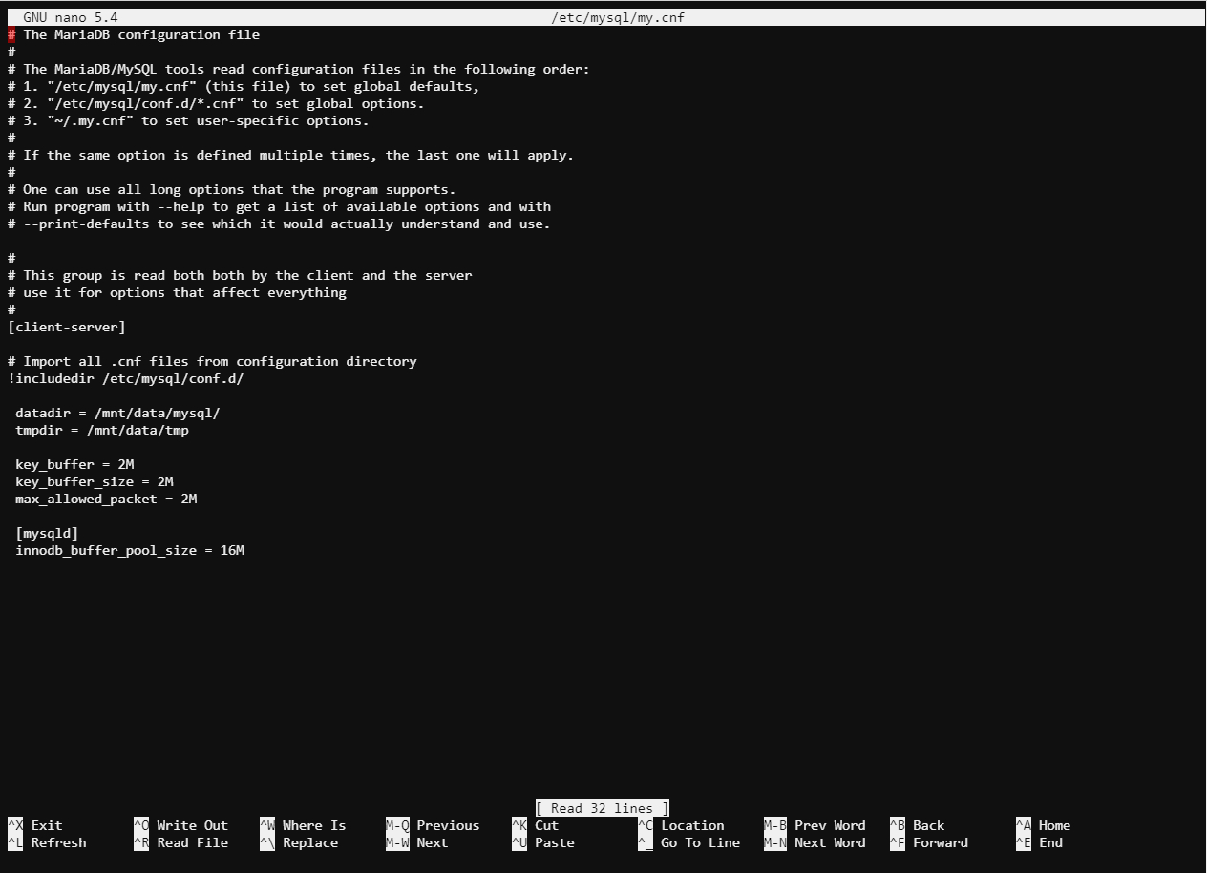Click the M-N Next Word shortcut
1207x873 pixels.
pyautogui.click(x=815, y=842)
